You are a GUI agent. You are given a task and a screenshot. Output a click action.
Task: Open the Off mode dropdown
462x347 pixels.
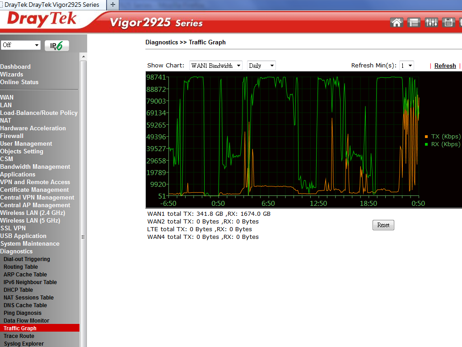coord(20,45)
